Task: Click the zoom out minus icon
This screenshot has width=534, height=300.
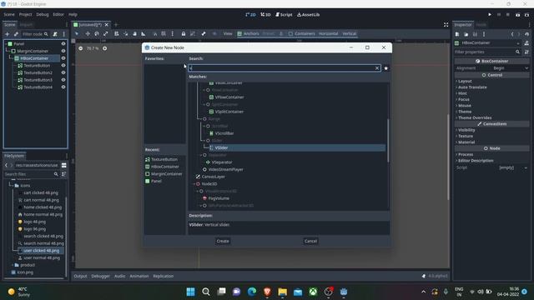Action: (x=81, y=48)
